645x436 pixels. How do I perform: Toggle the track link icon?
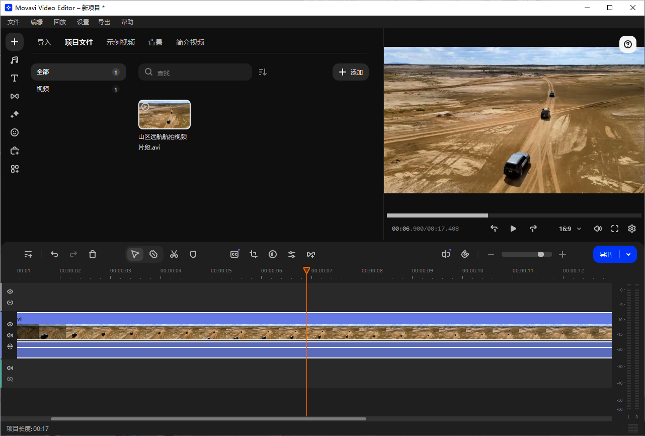pyautogui.click(x=10, y=302)
